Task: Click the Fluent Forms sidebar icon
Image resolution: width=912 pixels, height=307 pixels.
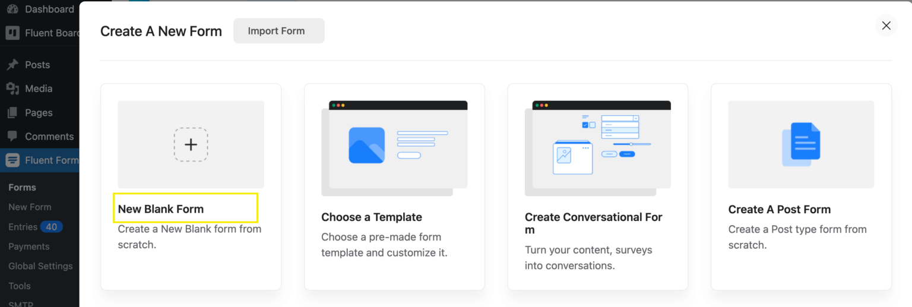Action: click(x=12, y=160)
